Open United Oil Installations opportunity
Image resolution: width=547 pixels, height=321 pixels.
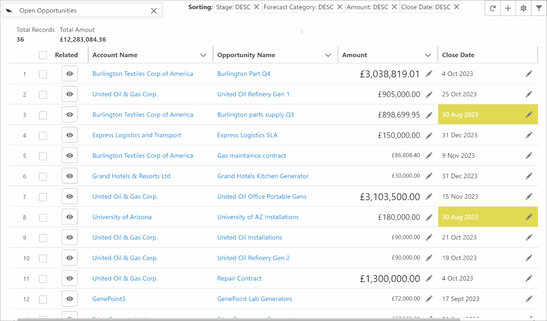250,238
